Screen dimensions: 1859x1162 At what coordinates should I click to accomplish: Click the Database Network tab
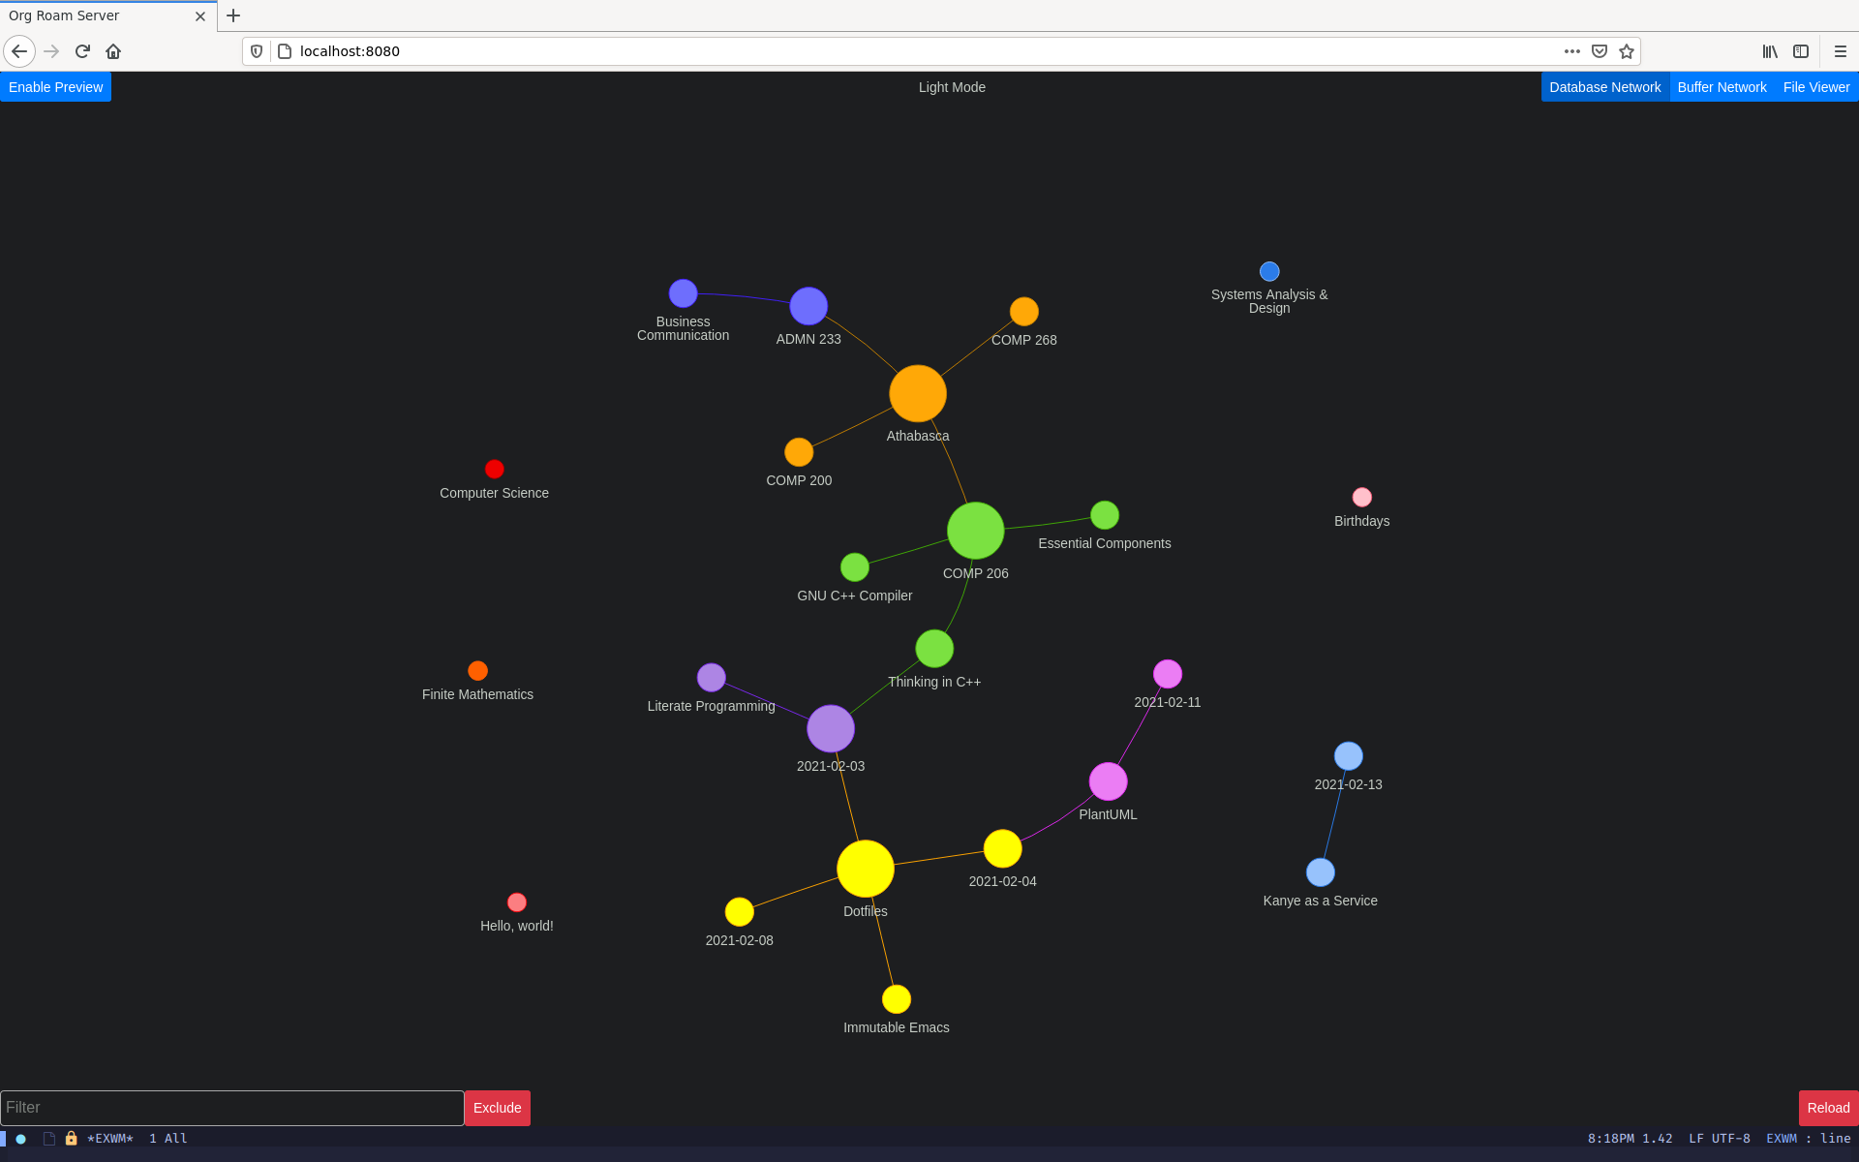[1604, 87]
